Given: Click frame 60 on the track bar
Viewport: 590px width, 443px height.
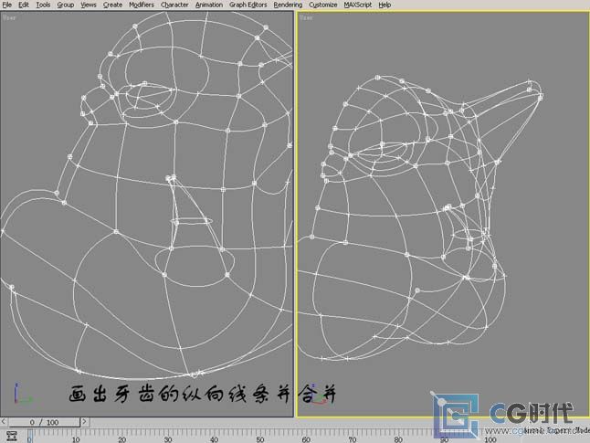Looking at the screenshot, I should pos(306,439).
